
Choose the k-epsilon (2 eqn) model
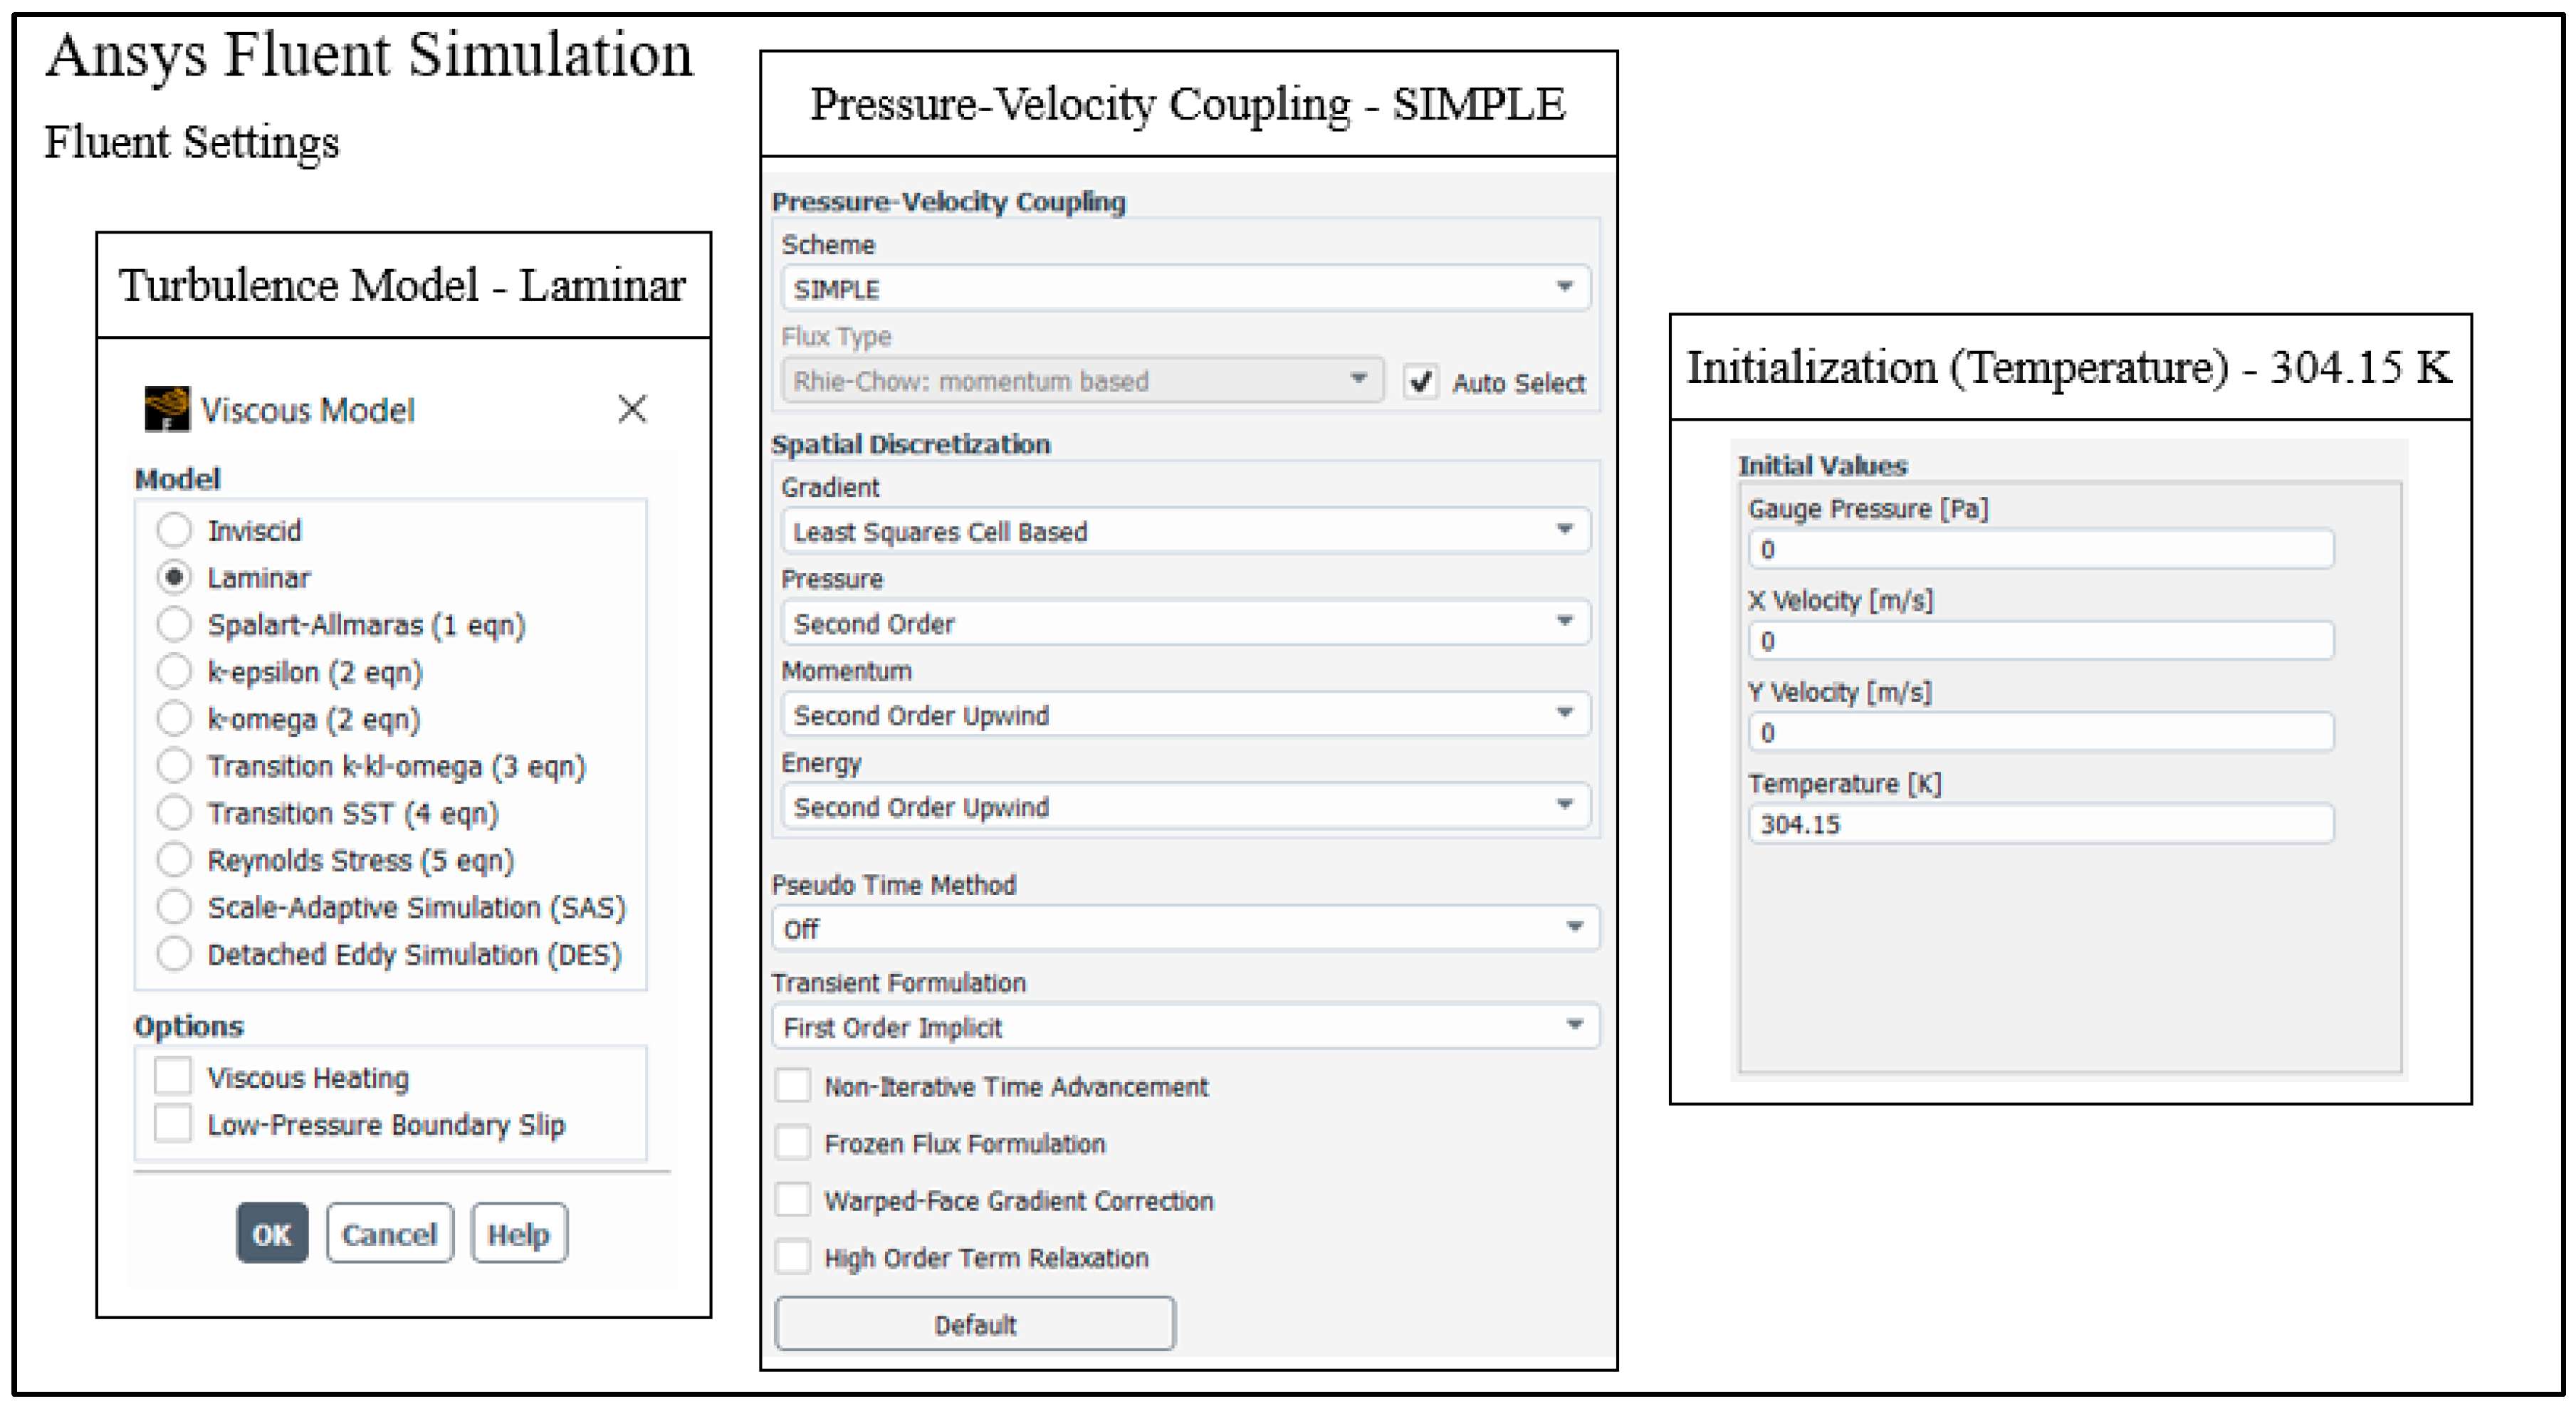pyautogui.click(x=174, y=672)
